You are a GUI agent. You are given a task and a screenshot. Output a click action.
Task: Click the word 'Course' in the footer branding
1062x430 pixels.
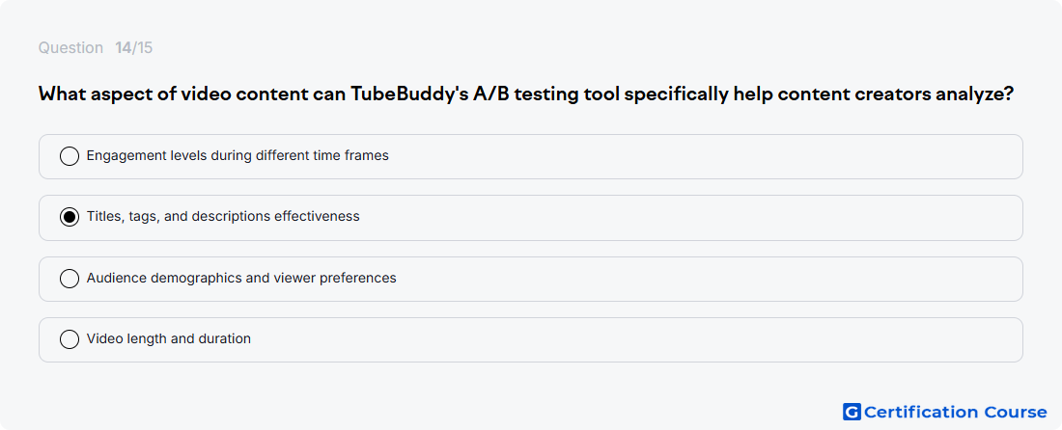(x=1015, y=412)
